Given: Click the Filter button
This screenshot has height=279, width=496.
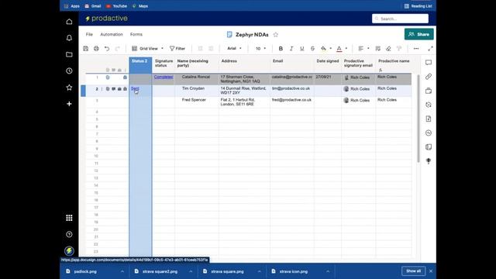Looking at the screenshot, I should click(177, 48).
